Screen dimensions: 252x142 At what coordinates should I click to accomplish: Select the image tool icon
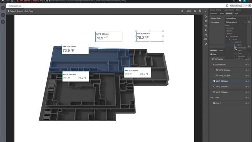[206, 26]
